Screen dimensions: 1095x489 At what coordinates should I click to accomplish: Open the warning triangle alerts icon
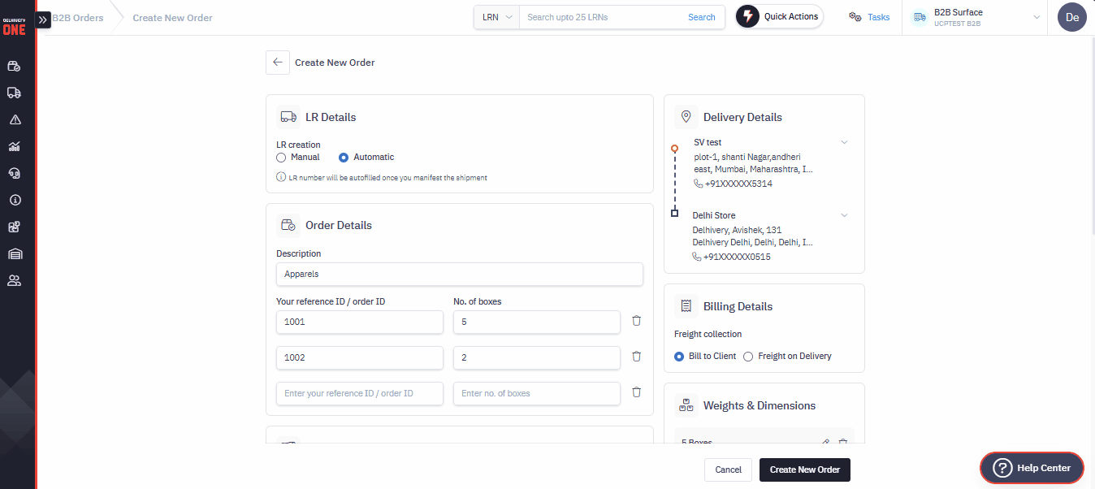point(14,119)
